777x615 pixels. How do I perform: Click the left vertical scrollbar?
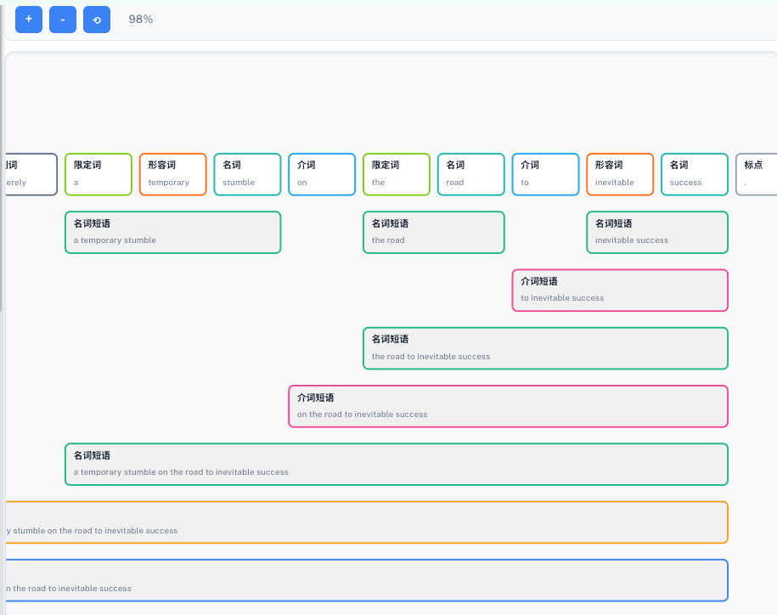click(1, 159)
